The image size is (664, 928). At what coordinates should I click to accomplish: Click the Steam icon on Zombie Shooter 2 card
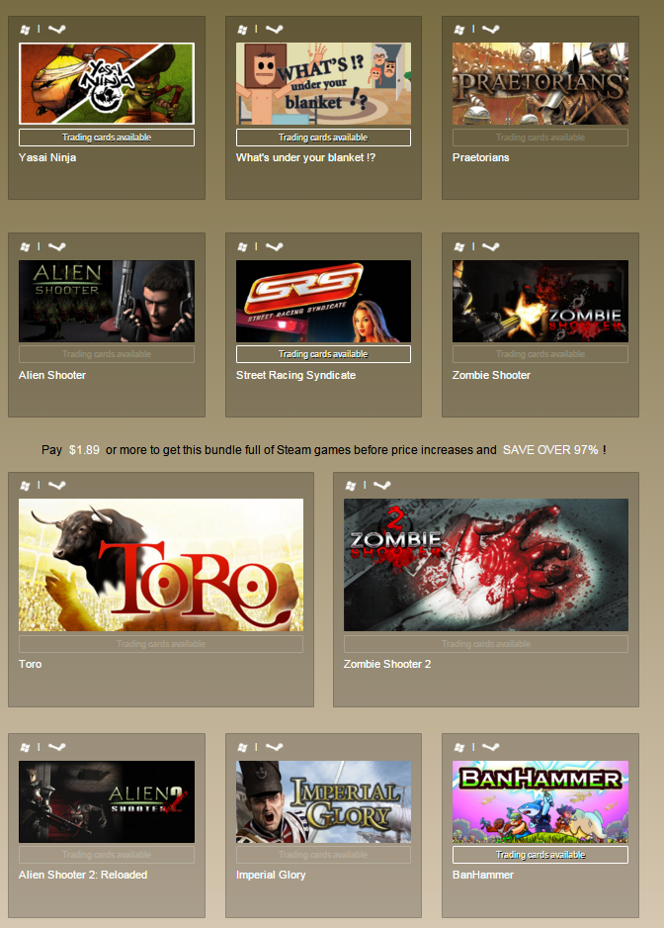[382, 486]
